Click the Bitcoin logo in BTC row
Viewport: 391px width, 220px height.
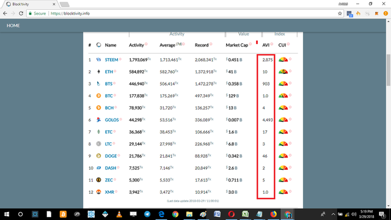pyautogui.click(x=98, y=96)
